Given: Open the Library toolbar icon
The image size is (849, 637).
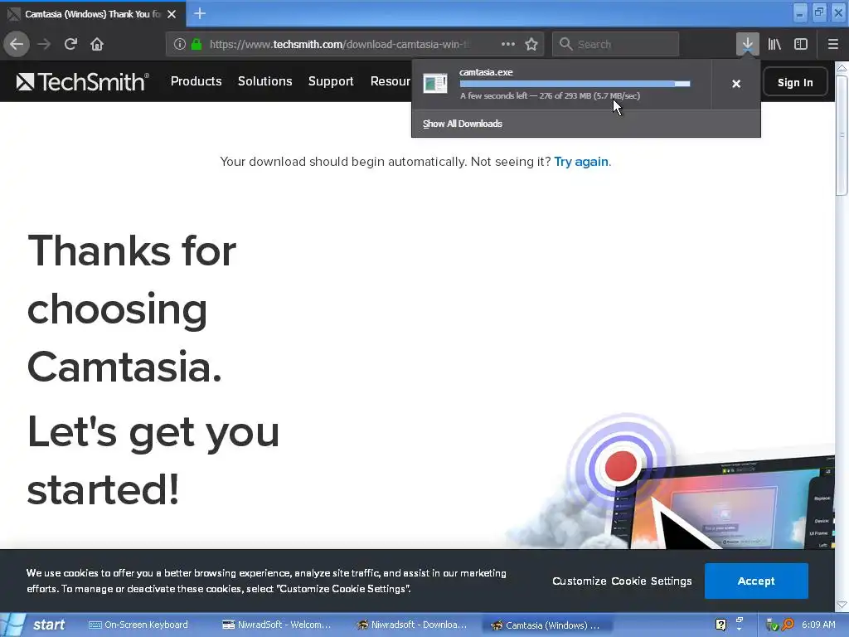Looking at the screenshot, I should point(774,44).
